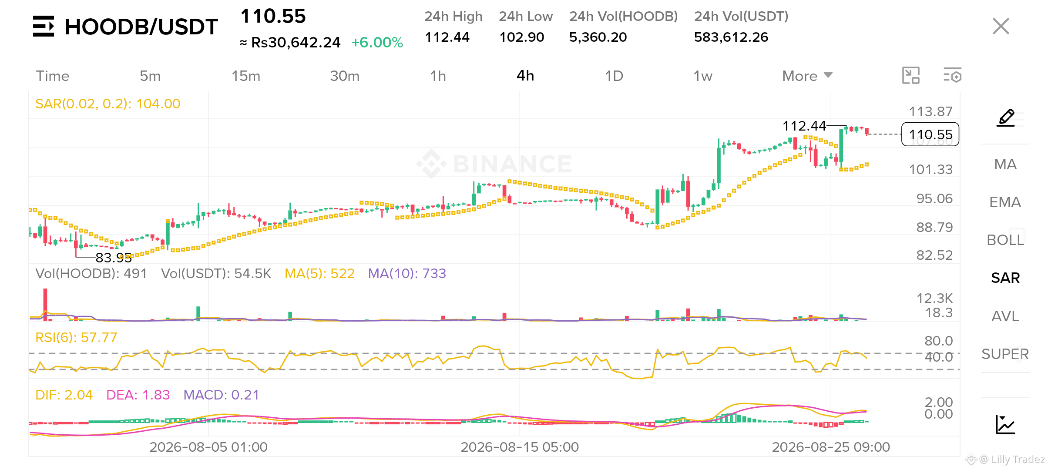
Task: Click the ≈ Rs30,642.24 converted price
Action: [x=290, y=43]
